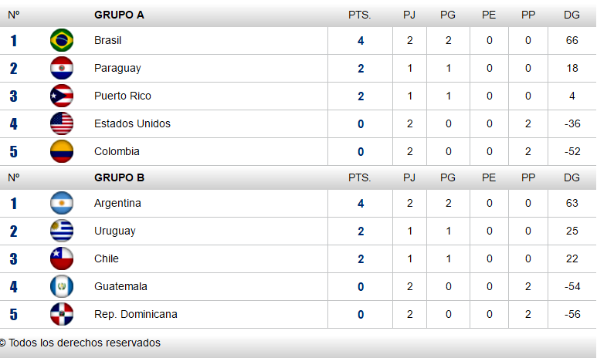Click the Chile flag icon
Screen dimensions: 597x358
click(x=62, y=258)
